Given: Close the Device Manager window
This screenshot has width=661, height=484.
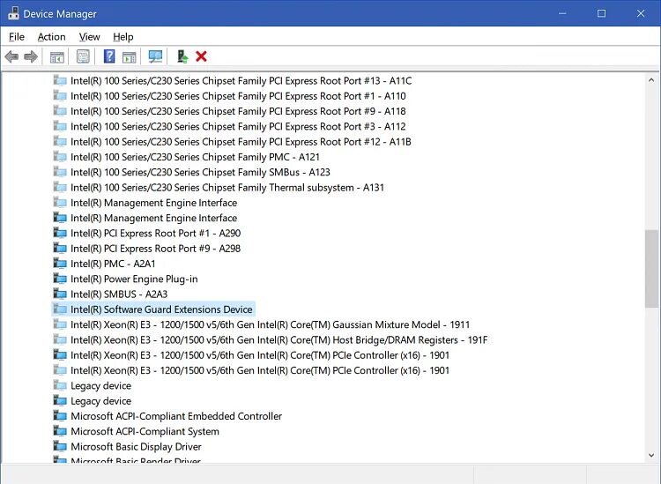Looking at the screenshot, I should tap(641, 13).
